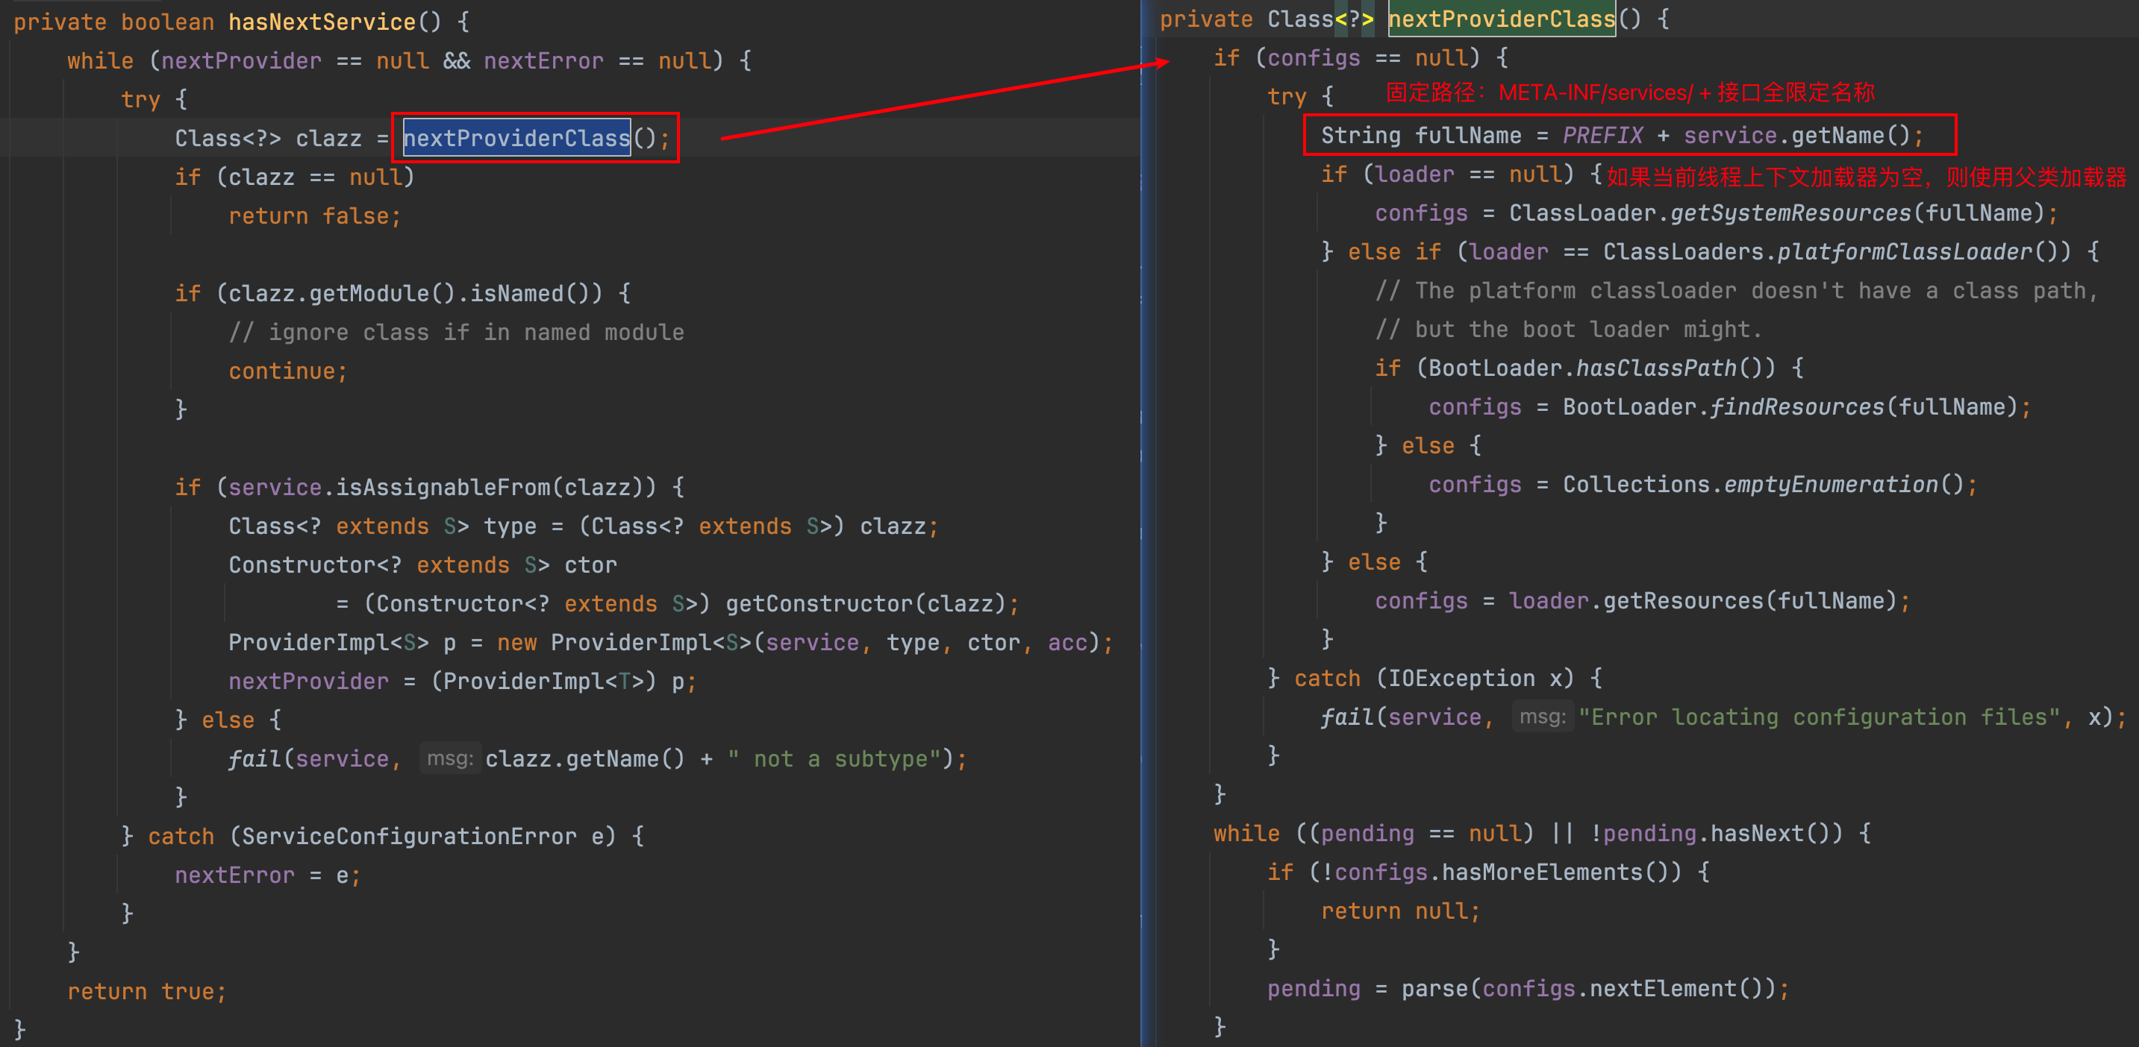Click parse(configs.nextElement()) call

[1588, 988]
